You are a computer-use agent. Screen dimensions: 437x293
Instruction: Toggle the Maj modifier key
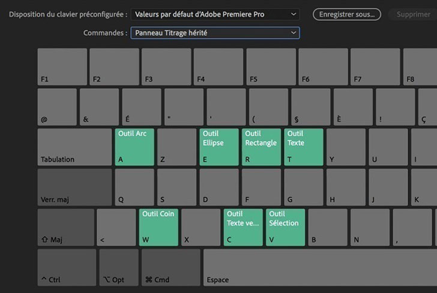pyautogui.click(x=66, y=227)
